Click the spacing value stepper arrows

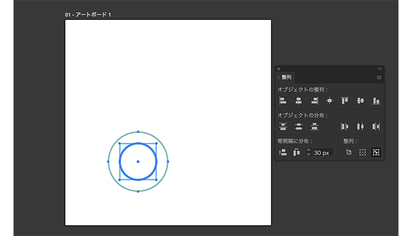(308, 152)
